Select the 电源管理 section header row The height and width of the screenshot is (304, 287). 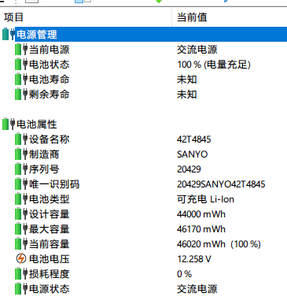click(151, 35)
